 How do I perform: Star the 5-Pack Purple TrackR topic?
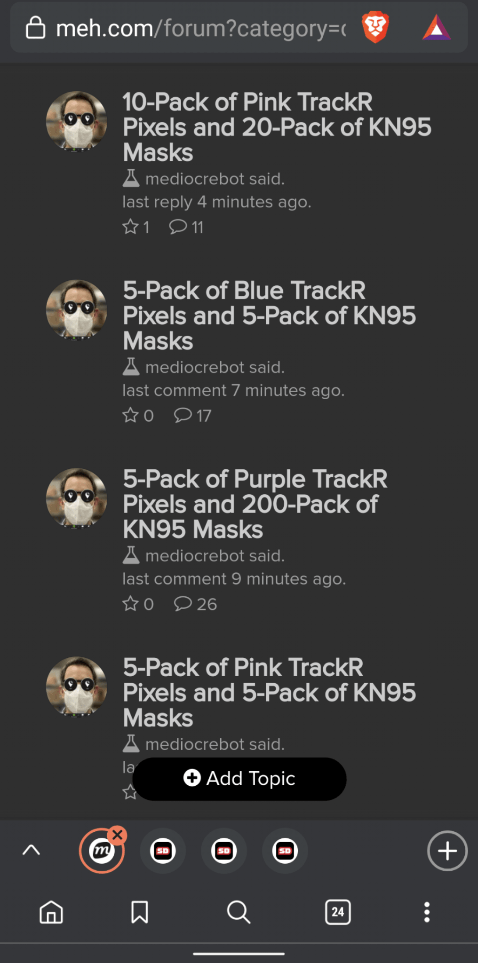[130, 603]
